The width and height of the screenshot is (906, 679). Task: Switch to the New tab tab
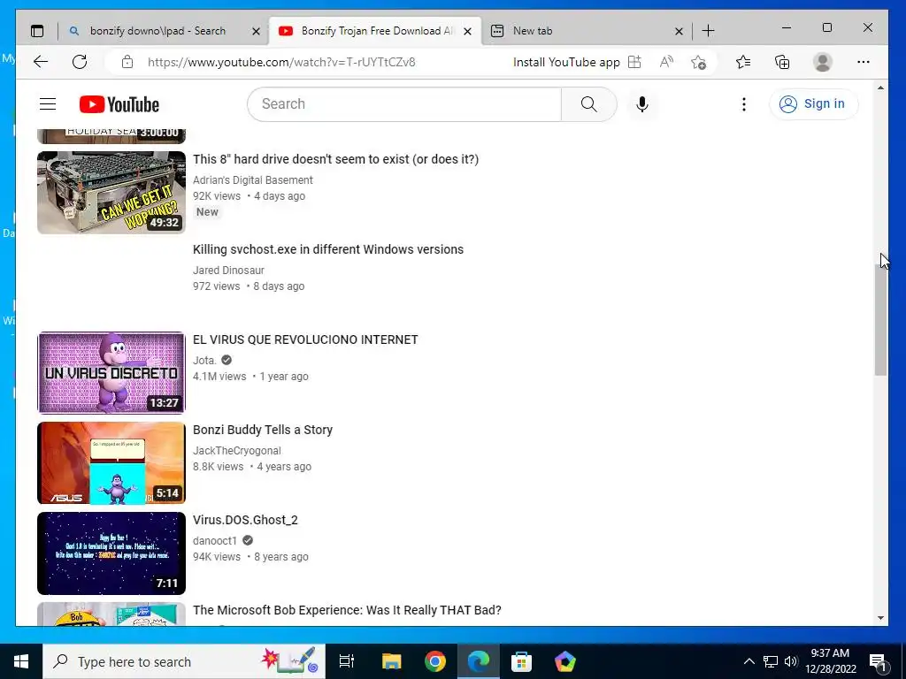point(584,31)
